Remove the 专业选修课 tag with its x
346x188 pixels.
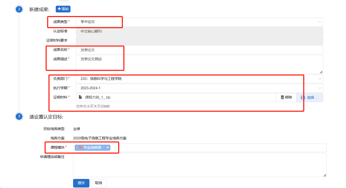coord(108,147)
